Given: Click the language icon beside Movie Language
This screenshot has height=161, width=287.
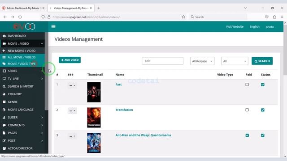Looking at the screenshot, I should tap(4, 110).
